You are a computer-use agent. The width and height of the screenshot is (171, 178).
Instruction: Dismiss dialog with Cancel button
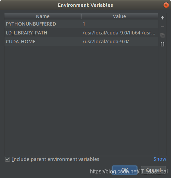click(153, 170)
